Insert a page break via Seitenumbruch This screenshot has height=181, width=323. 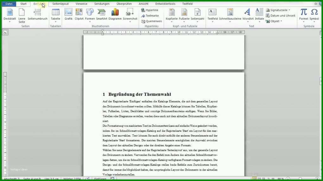coord(37,15)
